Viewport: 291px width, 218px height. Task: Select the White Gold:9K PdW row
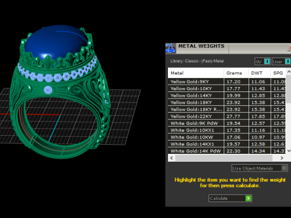(x=227, y=123)
